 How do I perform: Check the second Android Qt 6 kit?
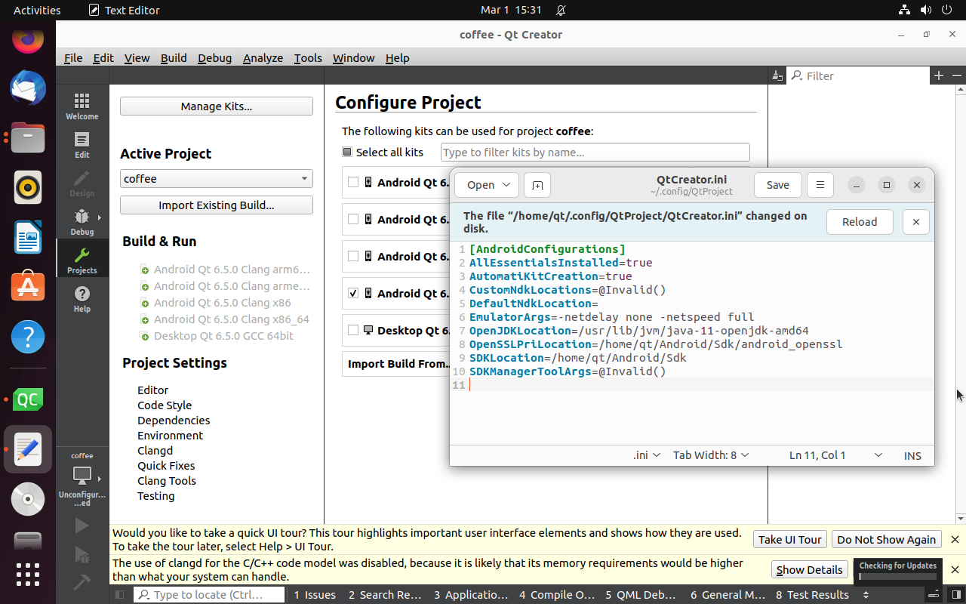[353, 219]
